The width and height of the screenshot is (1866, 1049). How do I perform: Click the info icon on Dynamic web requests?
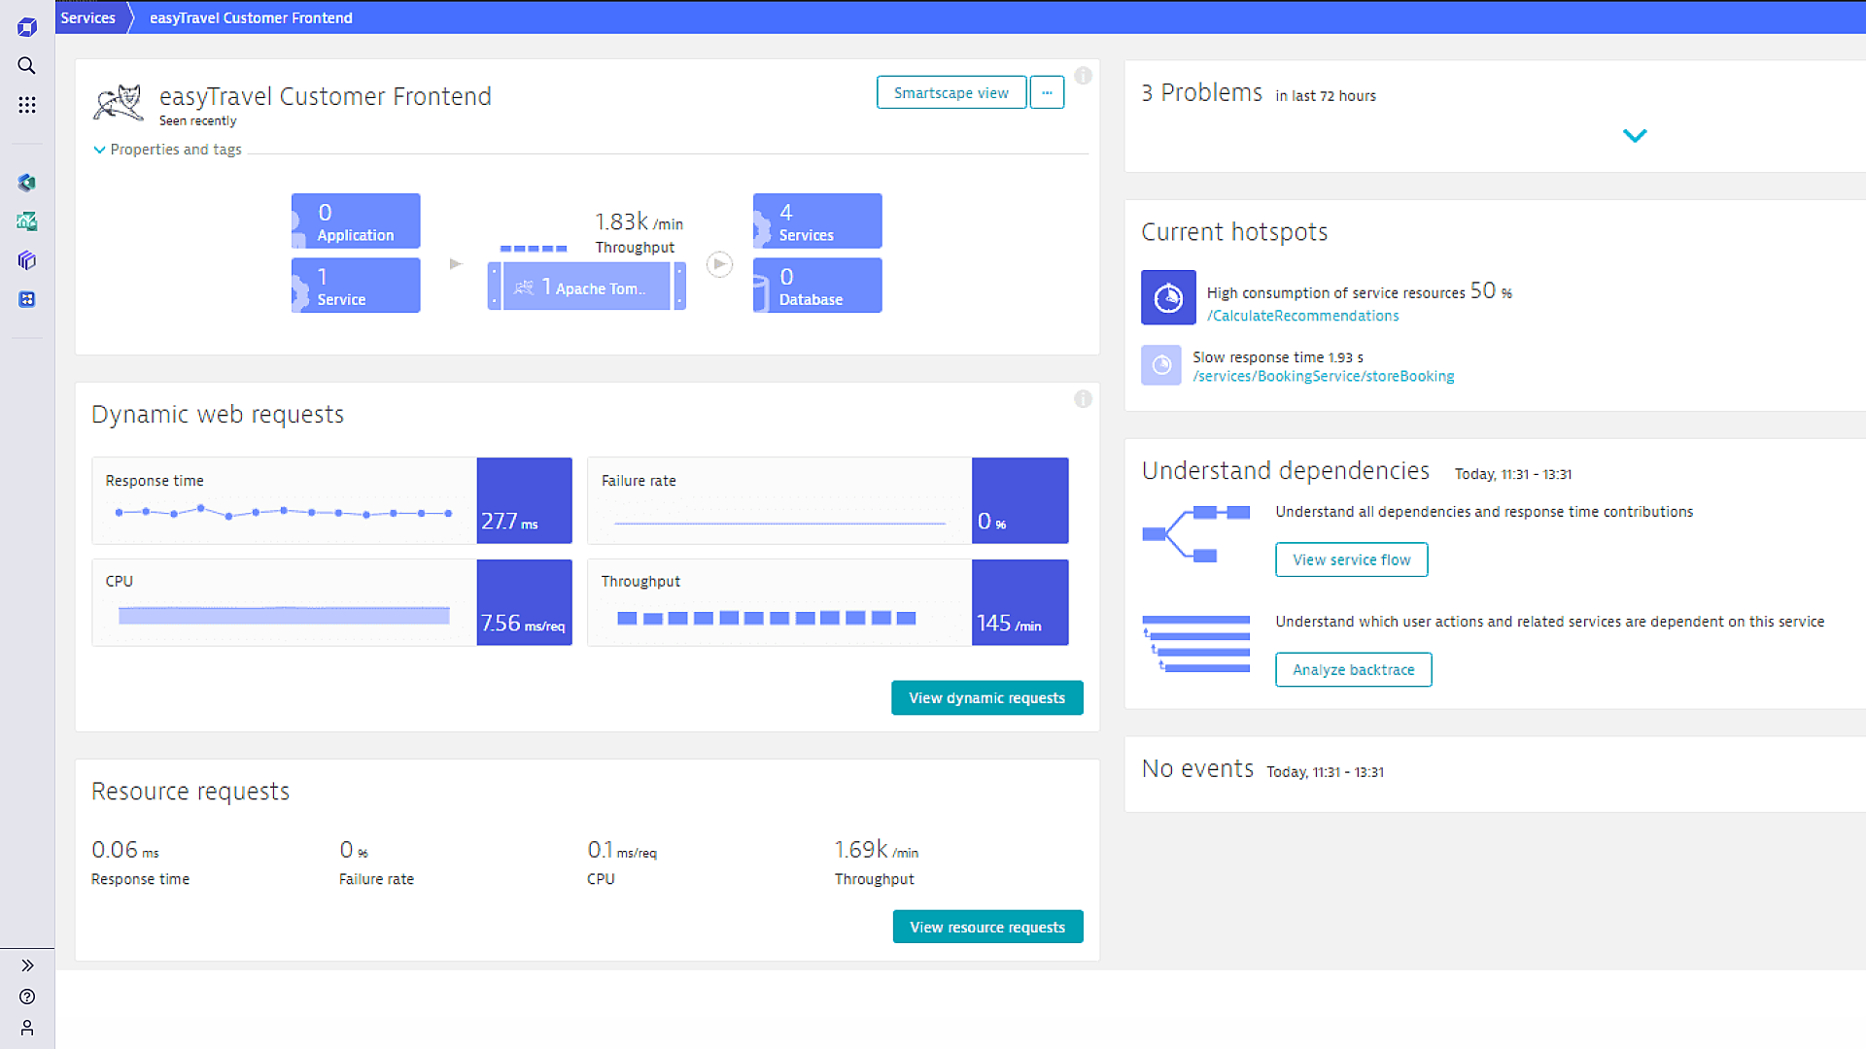1083,399
